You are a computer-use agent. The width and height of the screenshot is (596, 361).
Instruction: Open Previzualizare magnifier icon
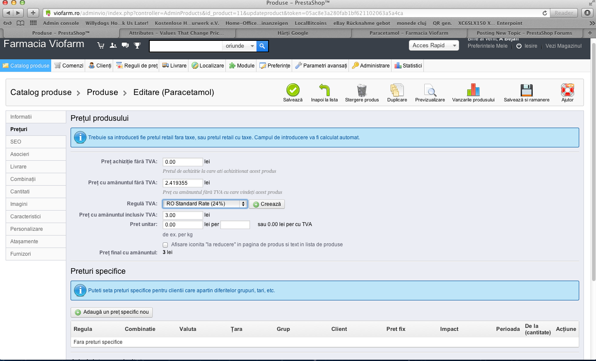tap(430, 90)
